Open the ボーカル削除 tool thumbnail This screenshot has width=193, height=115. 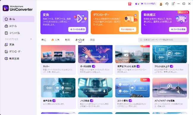point(95,54)
